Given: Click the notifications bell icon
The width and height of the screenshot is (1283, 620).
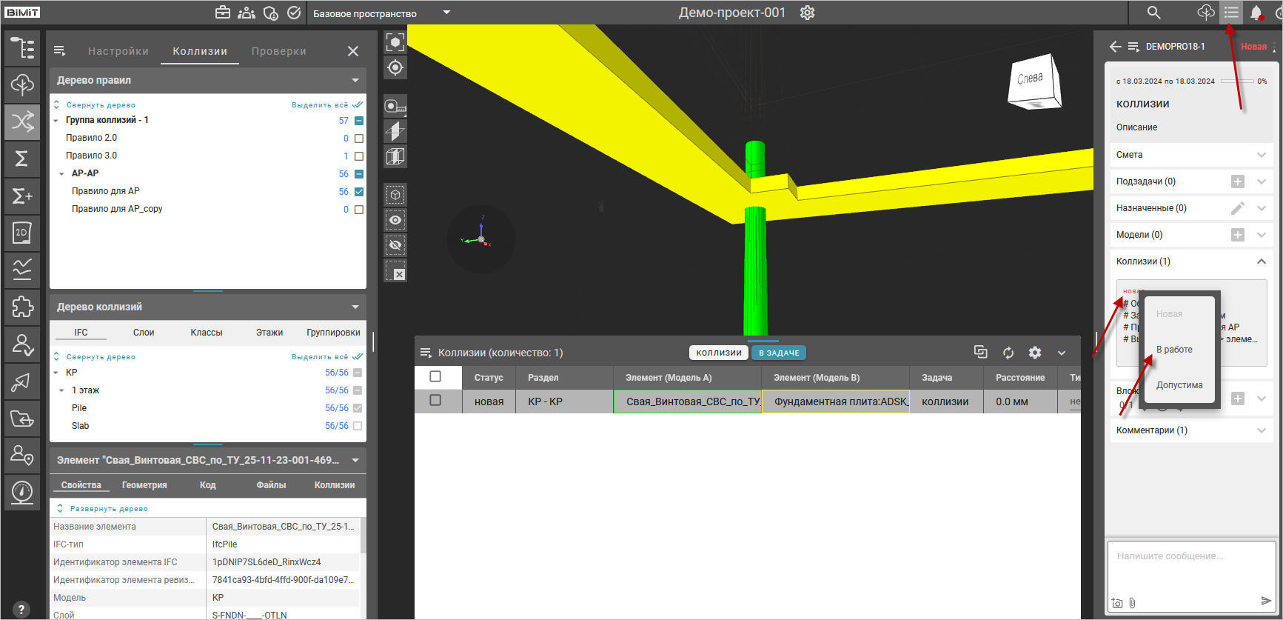Looking at the screenshot, I should [x=1256, y=13].
